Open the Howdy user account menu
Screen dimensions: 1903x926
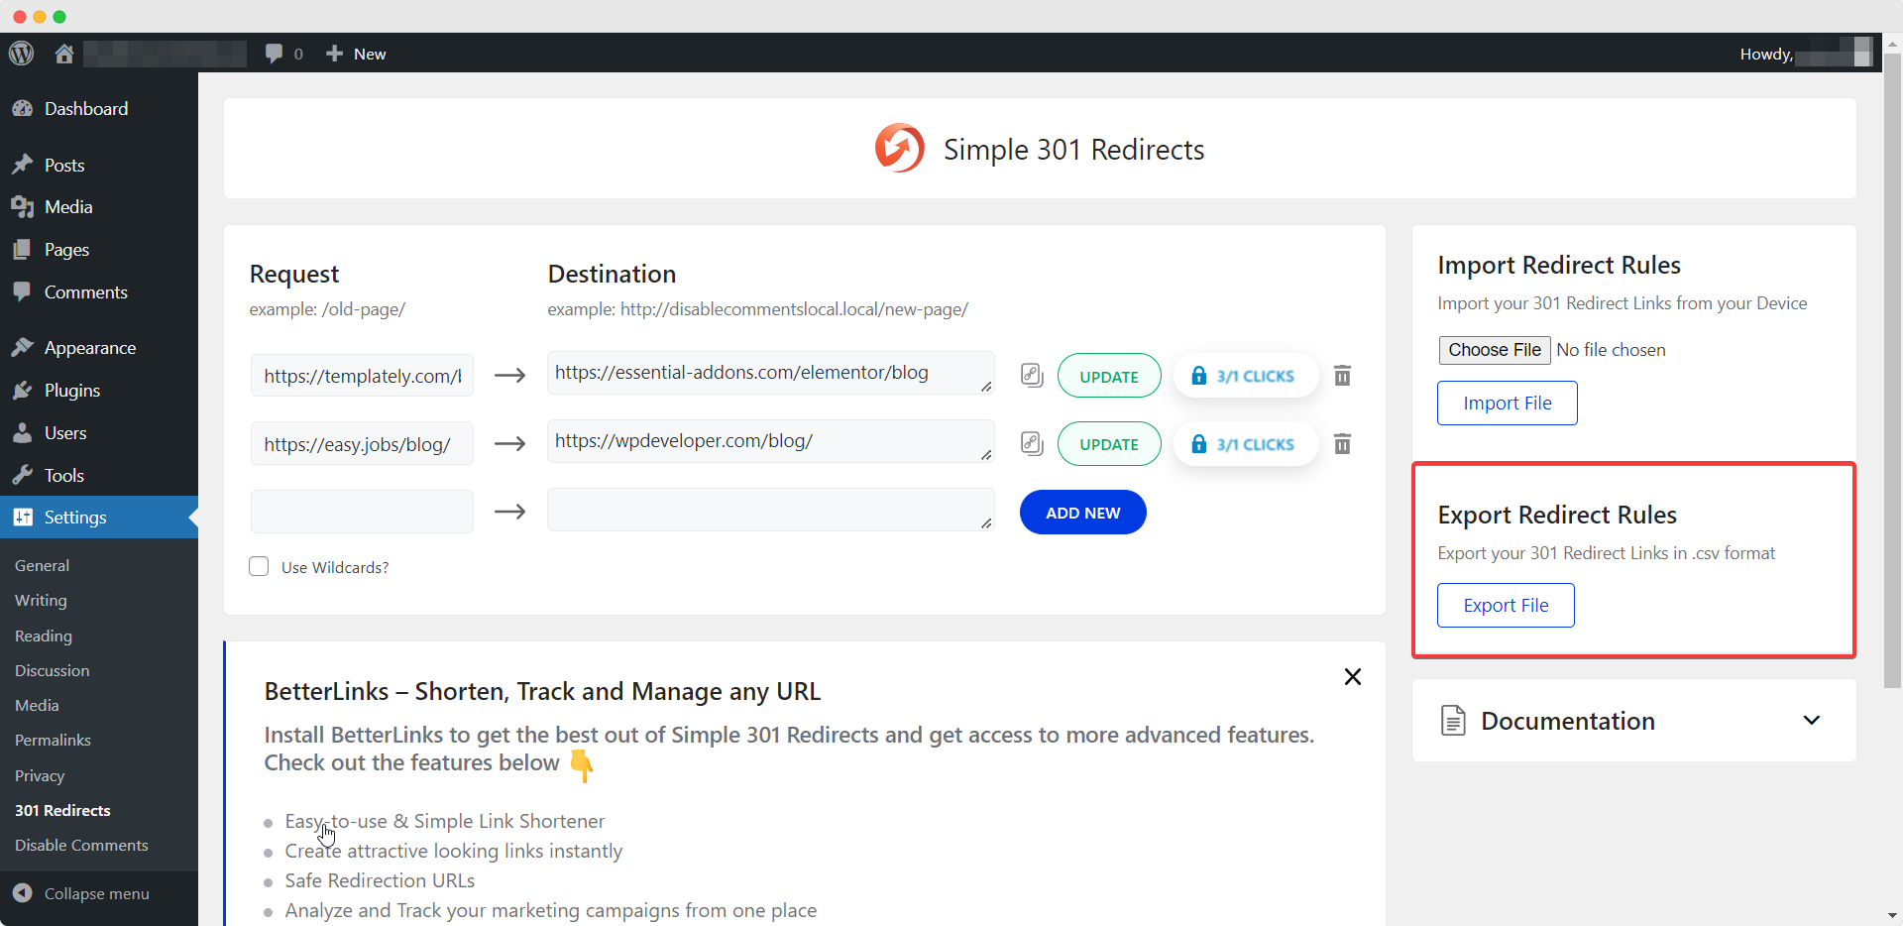[1805, 54]
